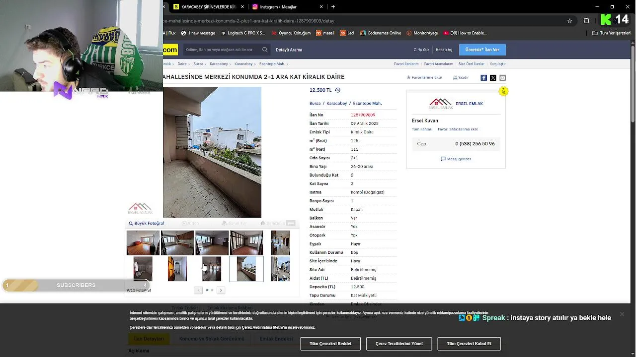Open the Led bookmark

(x=347, y=33)
